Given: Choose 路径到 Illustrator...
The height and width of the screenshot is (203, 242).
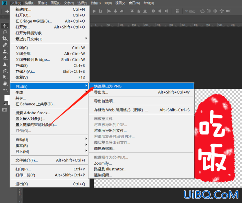Looking at the screenshot, I should tap(141, 169).
